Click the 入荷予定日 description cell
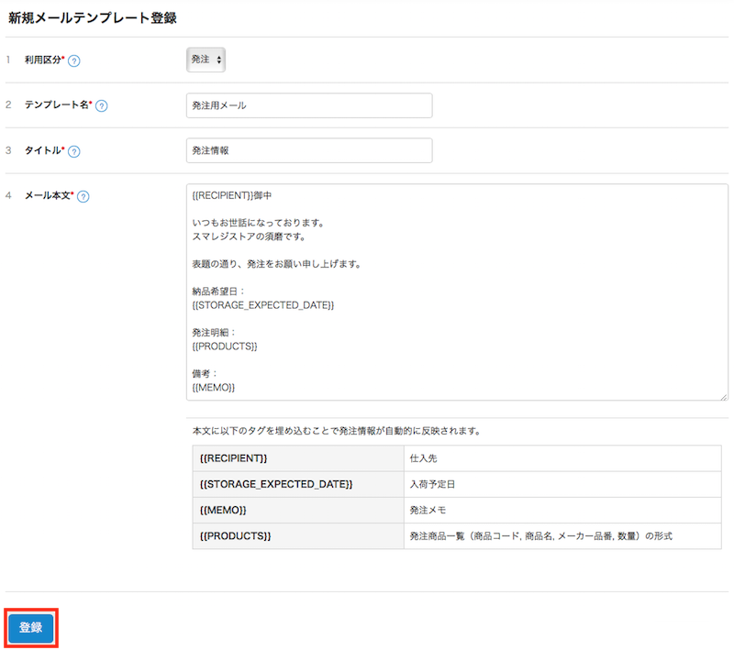The image size is (734, 650). pyautogui.click(x=562, y=484)
